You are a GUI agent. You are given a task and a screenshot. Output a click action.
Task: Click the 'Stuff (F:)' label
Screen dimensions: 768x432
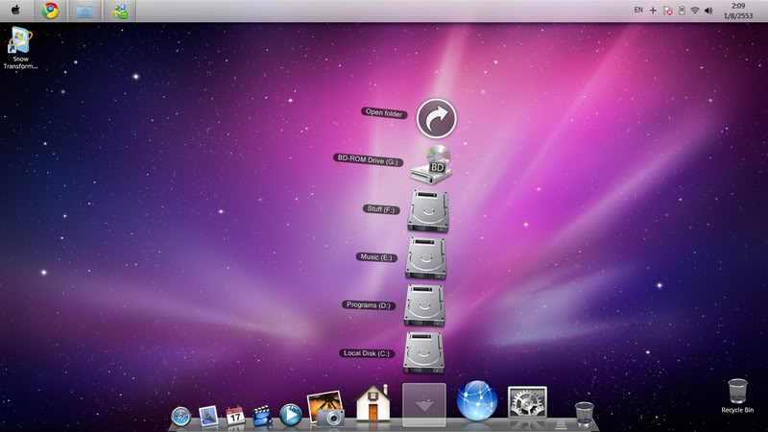coord(381,209)
